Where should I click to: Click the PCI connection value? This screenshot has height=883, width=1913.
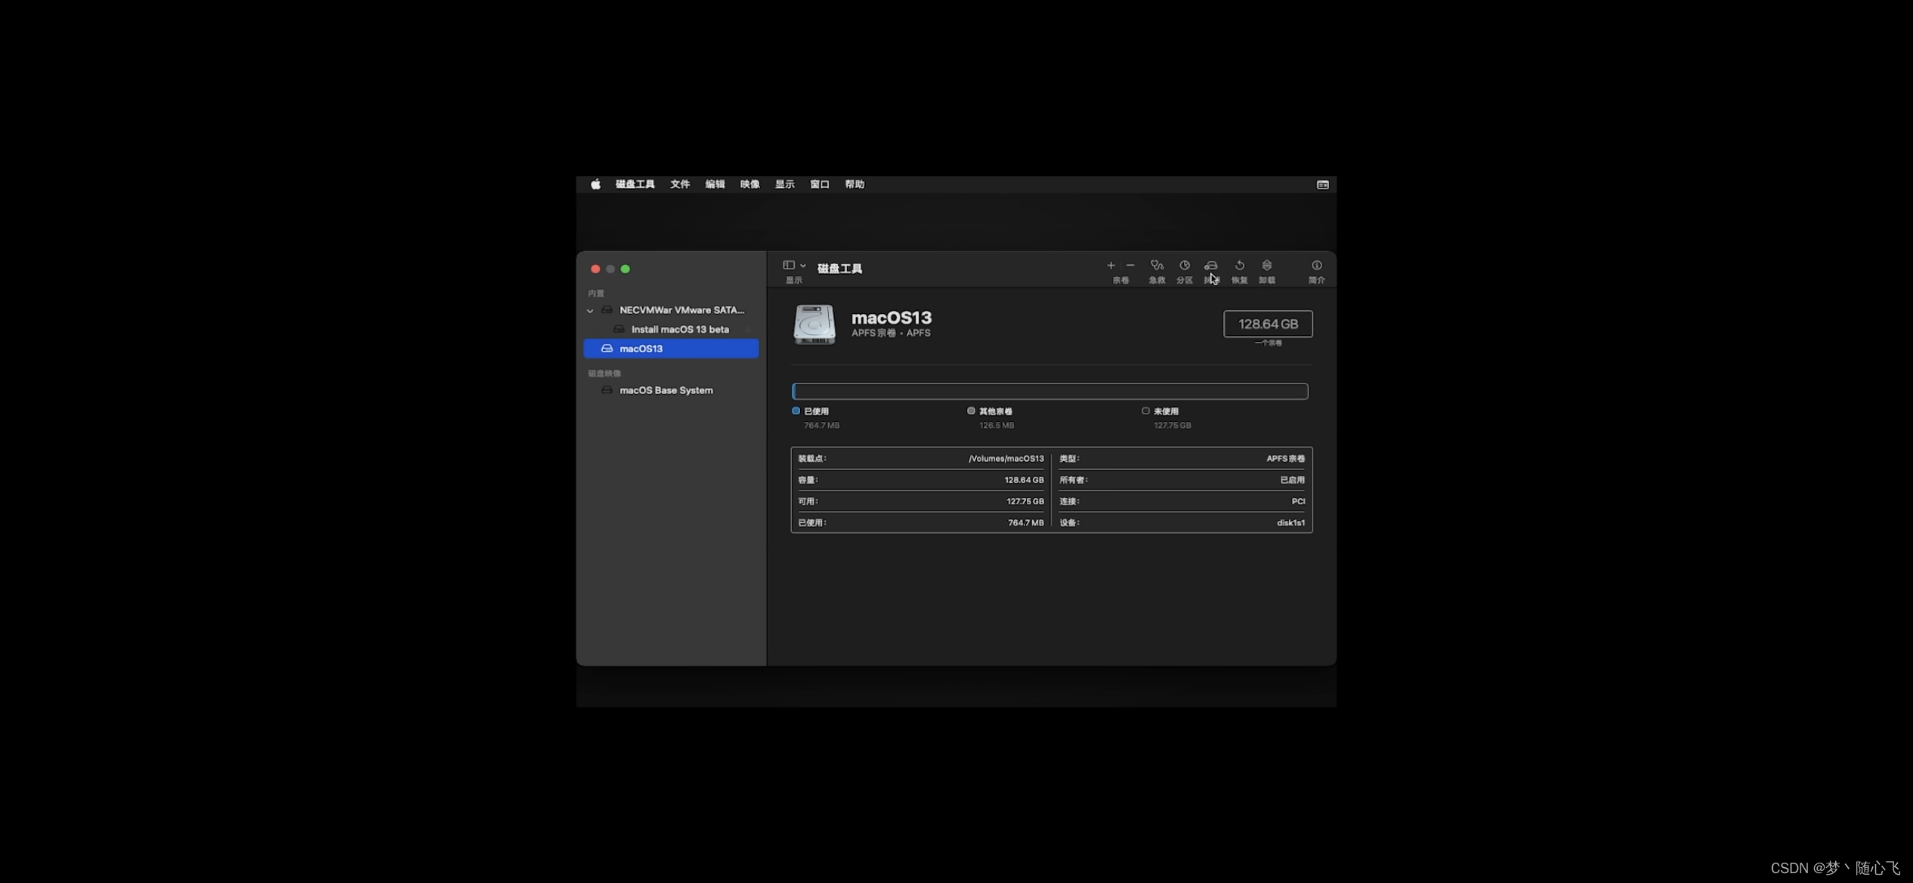click(1298, 501)
